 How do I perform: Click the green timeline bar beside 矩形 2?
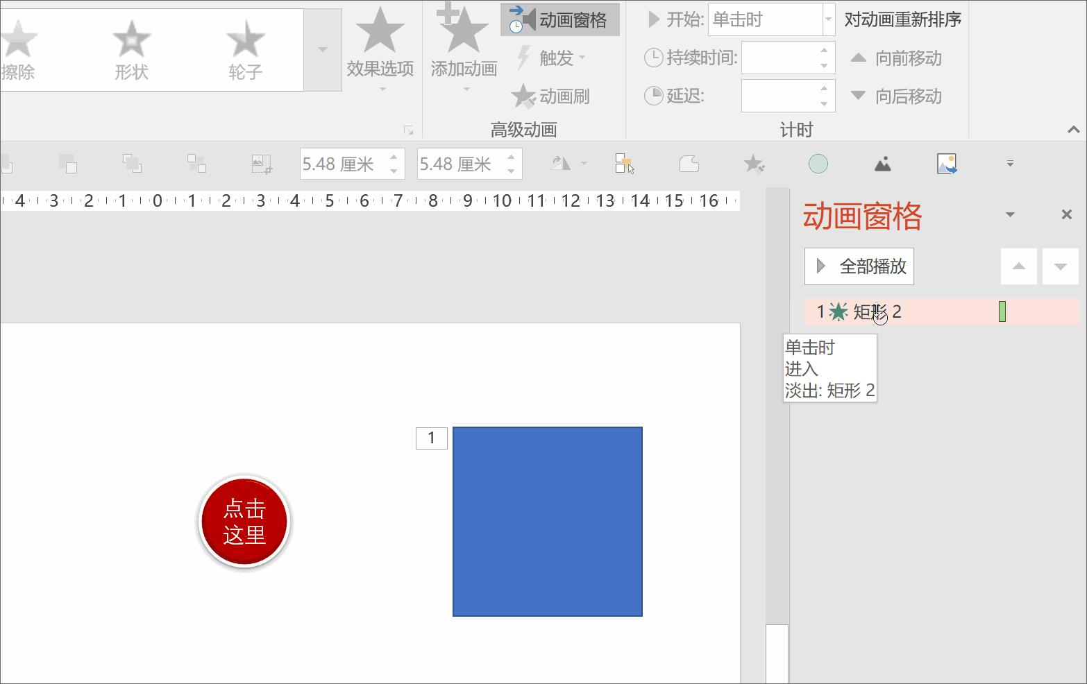pos(1002,311)
